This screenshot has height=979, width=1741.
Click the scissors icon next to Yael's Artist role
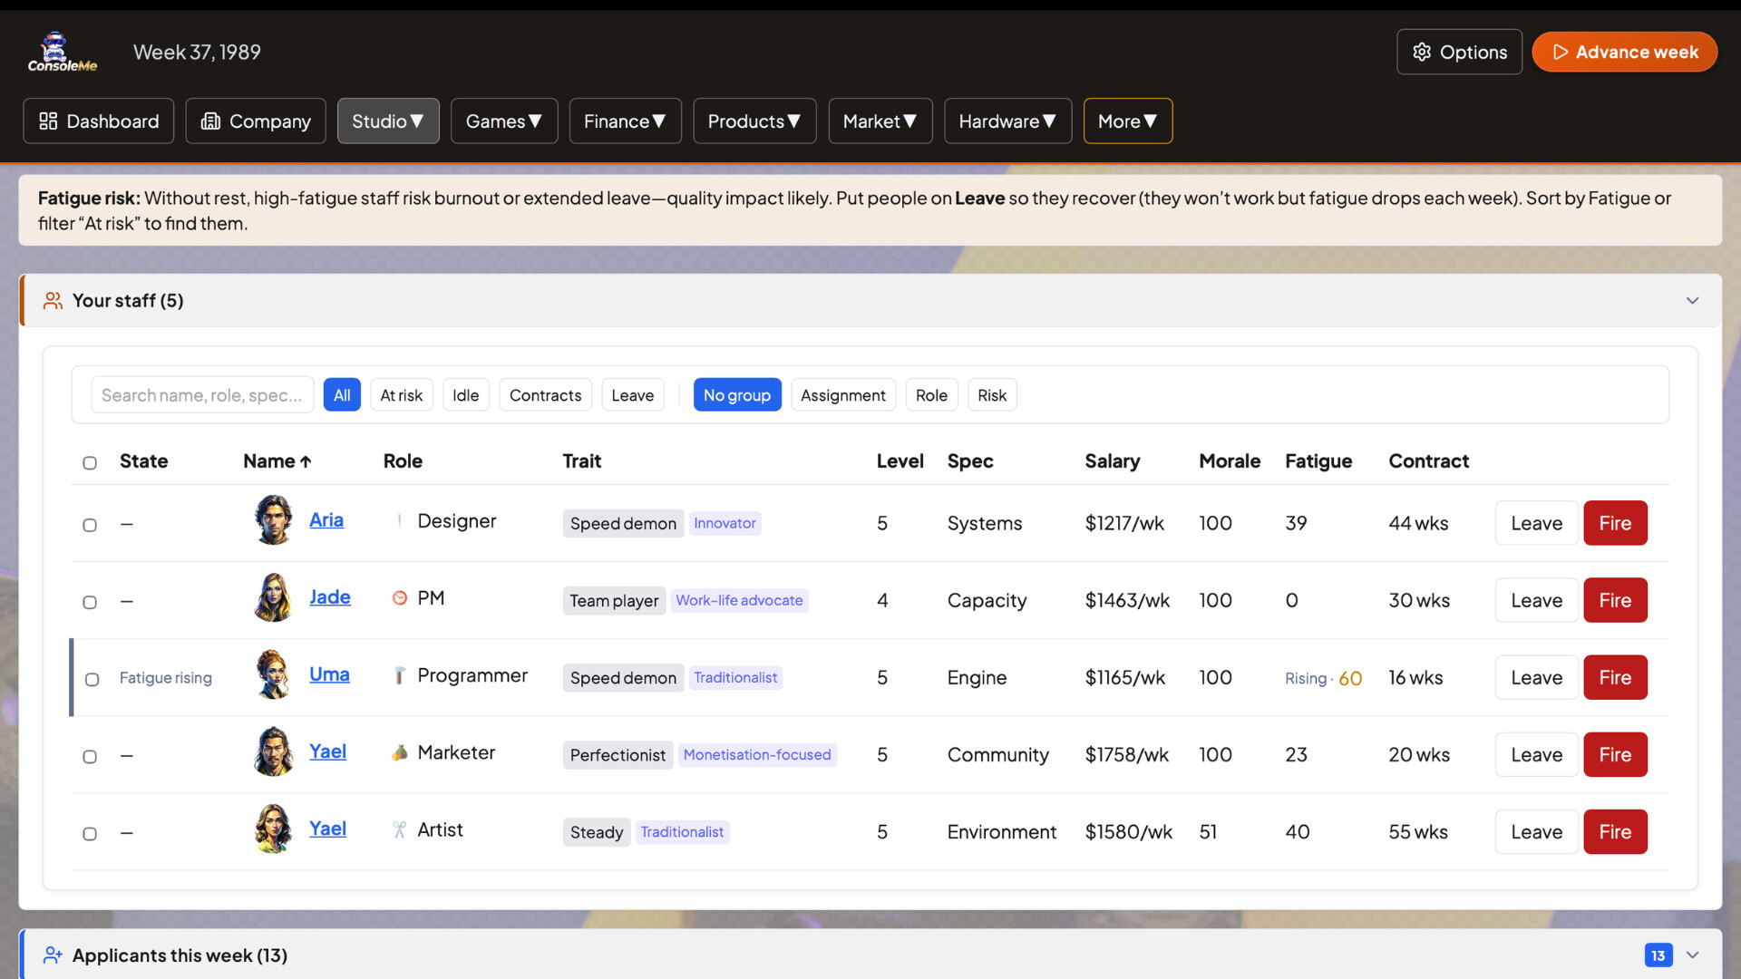(x=399, y=829)
